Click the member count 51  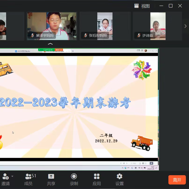pos(34,176)
